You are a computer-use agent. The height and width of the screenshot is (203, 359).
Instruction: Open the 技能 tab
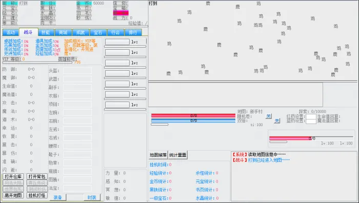pos(46,32)
